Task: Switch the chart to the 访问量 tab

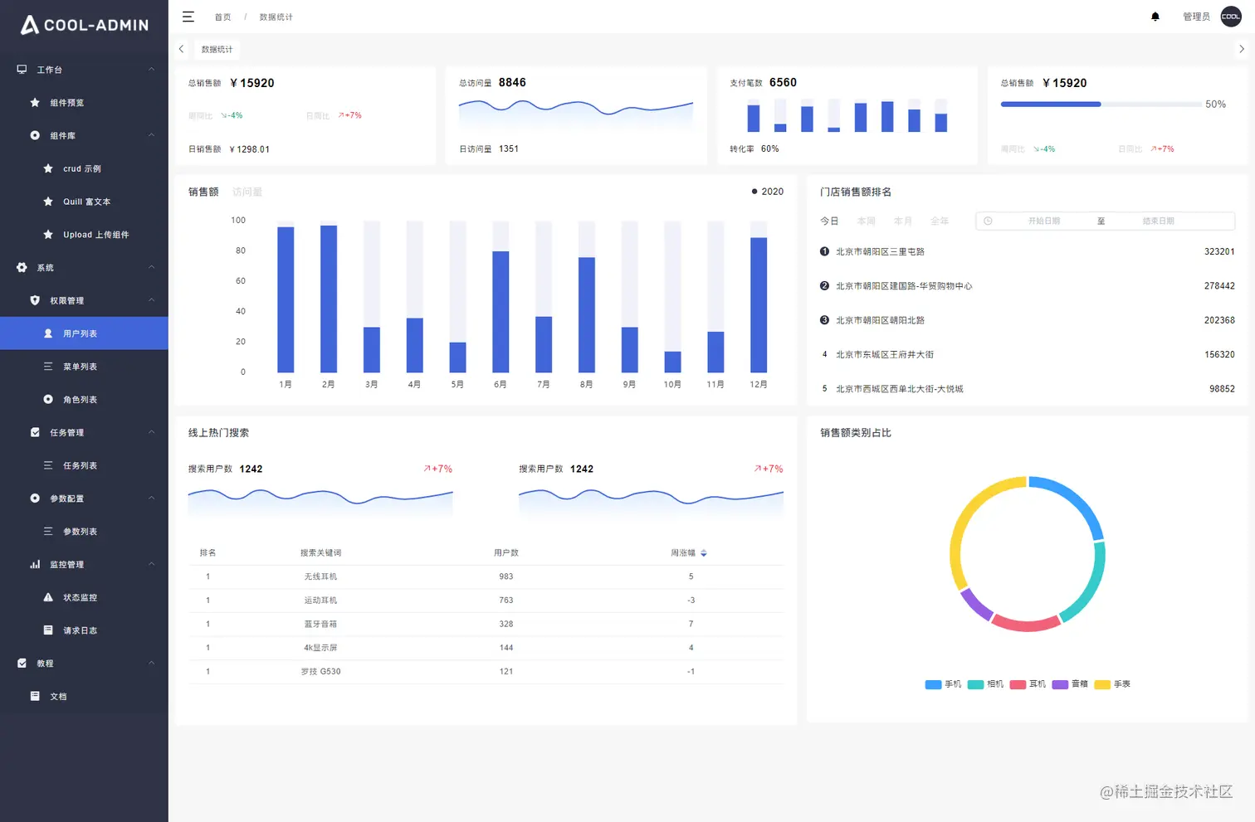Action: (247, 192)
